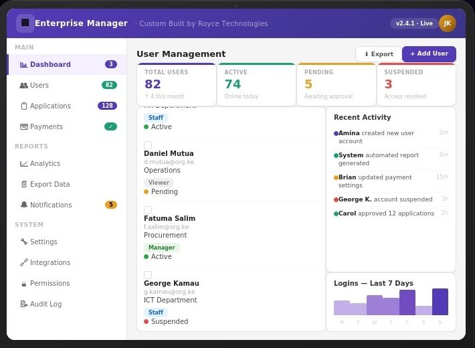Go to Audit Log in sidebar
Image resolution: width=475 pixels, height=348 pixels.
click(45, 304)
